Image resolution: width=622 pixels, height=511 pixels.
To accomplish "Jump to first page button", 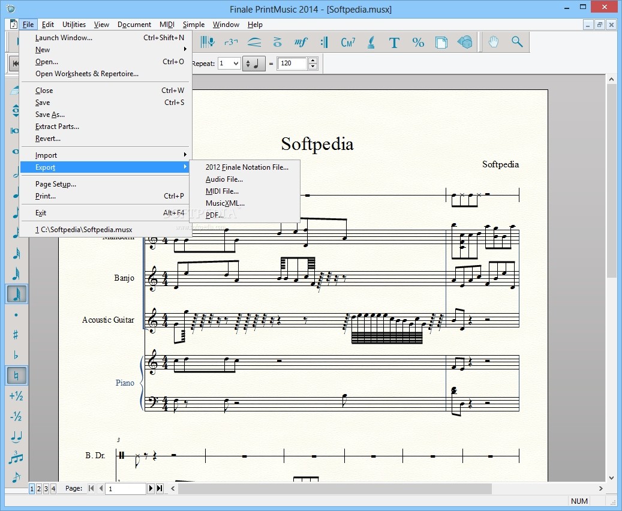I will (91, 488).
